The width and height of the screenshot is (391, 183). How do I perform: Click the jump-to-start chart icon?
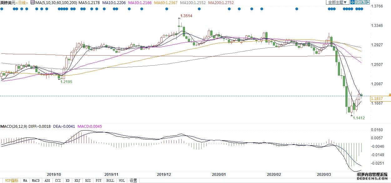pos(358,2)
